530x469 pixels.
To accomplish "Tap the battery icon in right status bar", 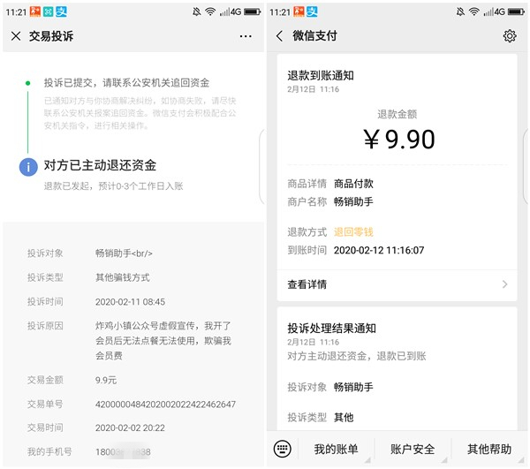I will point(516,11).
